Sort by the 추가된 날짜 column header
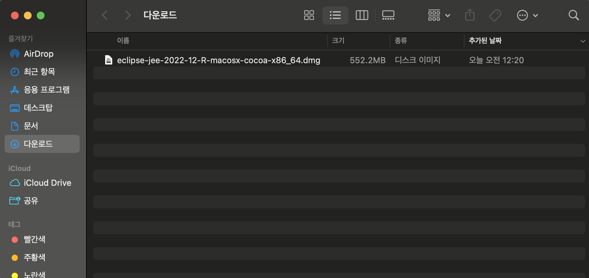Viewport: 589px width, 278px height. tap(485, 41)
